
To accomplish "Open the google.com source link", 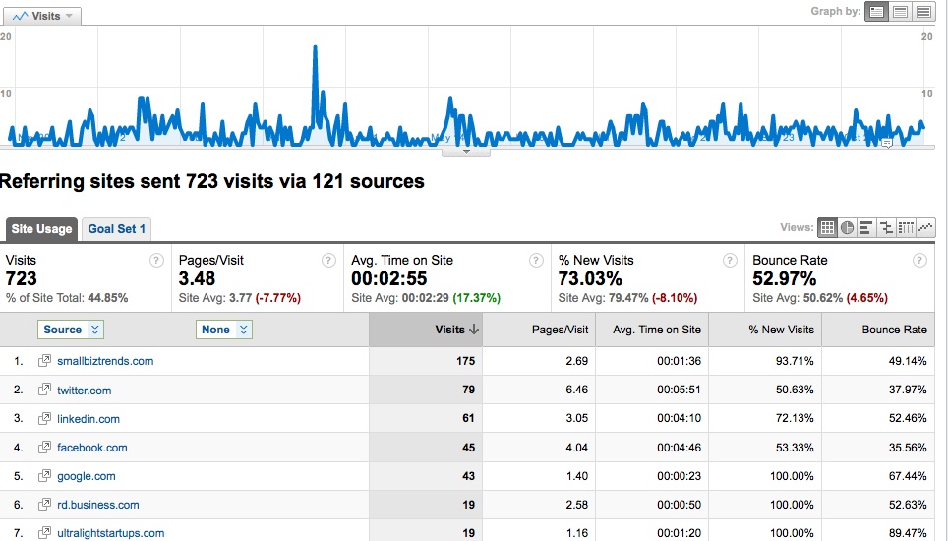I will (86, 476).
